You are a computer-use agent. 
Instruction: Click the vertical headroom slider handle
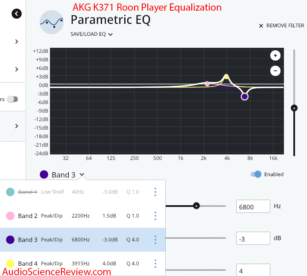click(294, 108)
